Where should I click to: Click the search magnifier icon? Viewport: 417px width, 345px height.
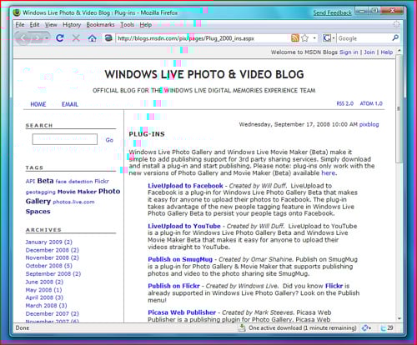(x=395, y=37)
